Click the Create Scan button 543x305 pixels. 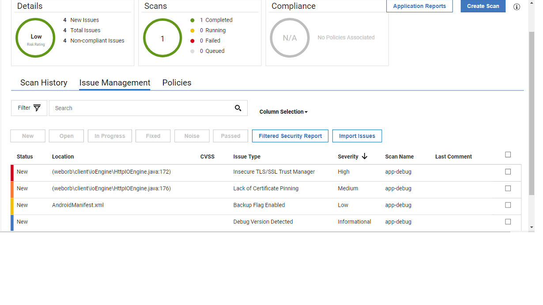483,6
